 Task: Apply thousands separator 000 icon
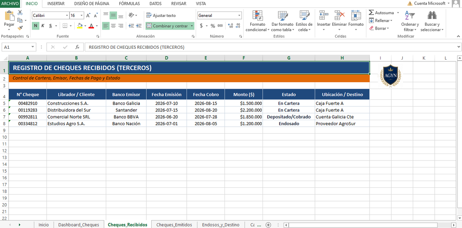click(x=220, y=26)
